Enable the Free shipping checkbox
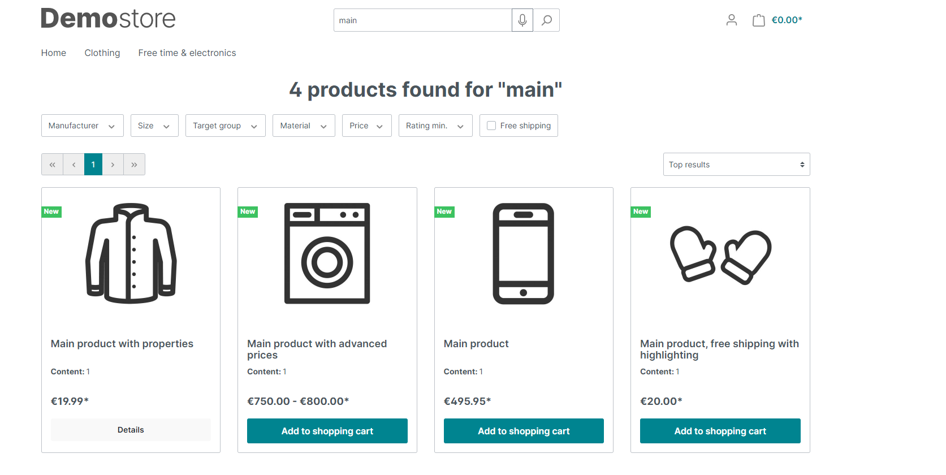Image resolution: width=946 pixels, height=475 pixels. click(x=491, y=126)
